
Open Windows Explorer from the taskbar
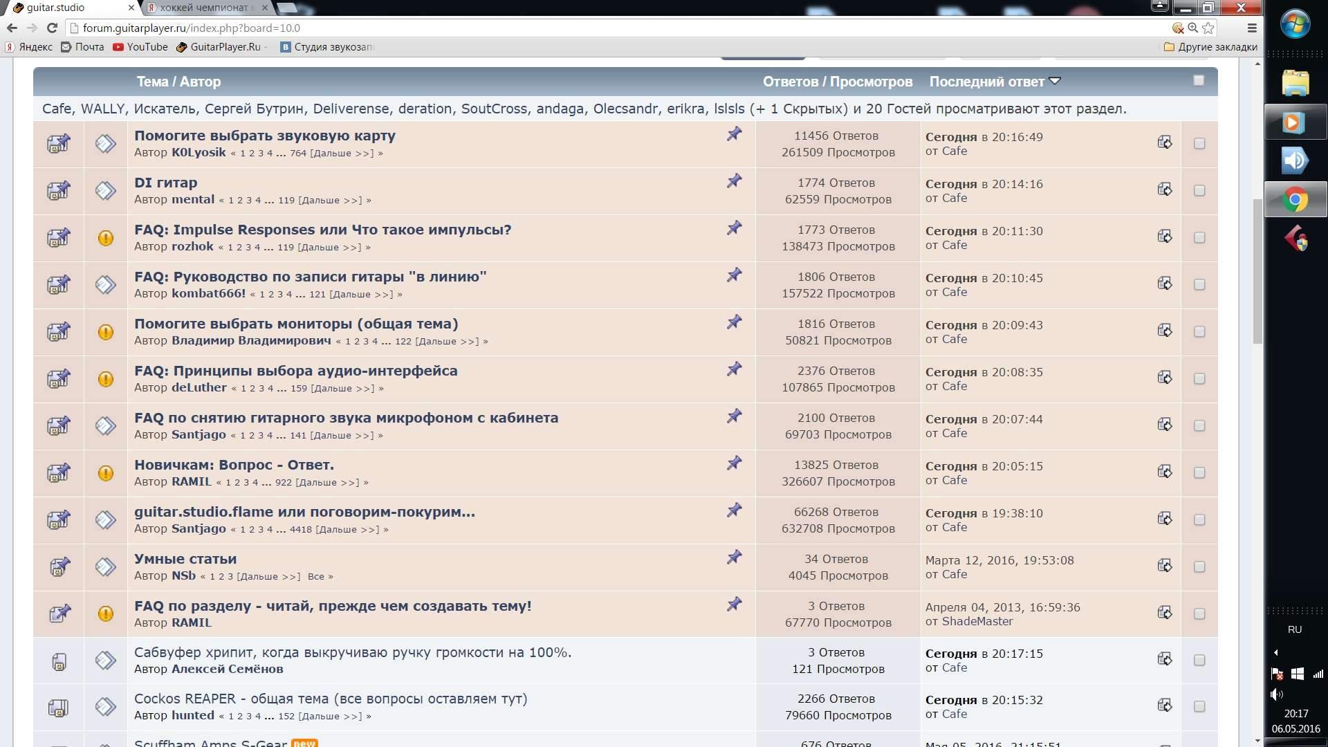(x=1295, y=83)
